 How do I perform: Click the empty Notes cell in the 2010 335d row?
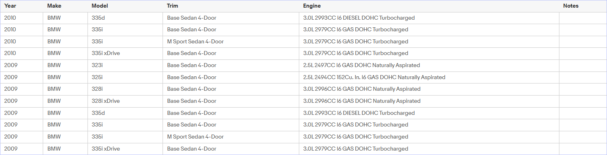point(583,18)
